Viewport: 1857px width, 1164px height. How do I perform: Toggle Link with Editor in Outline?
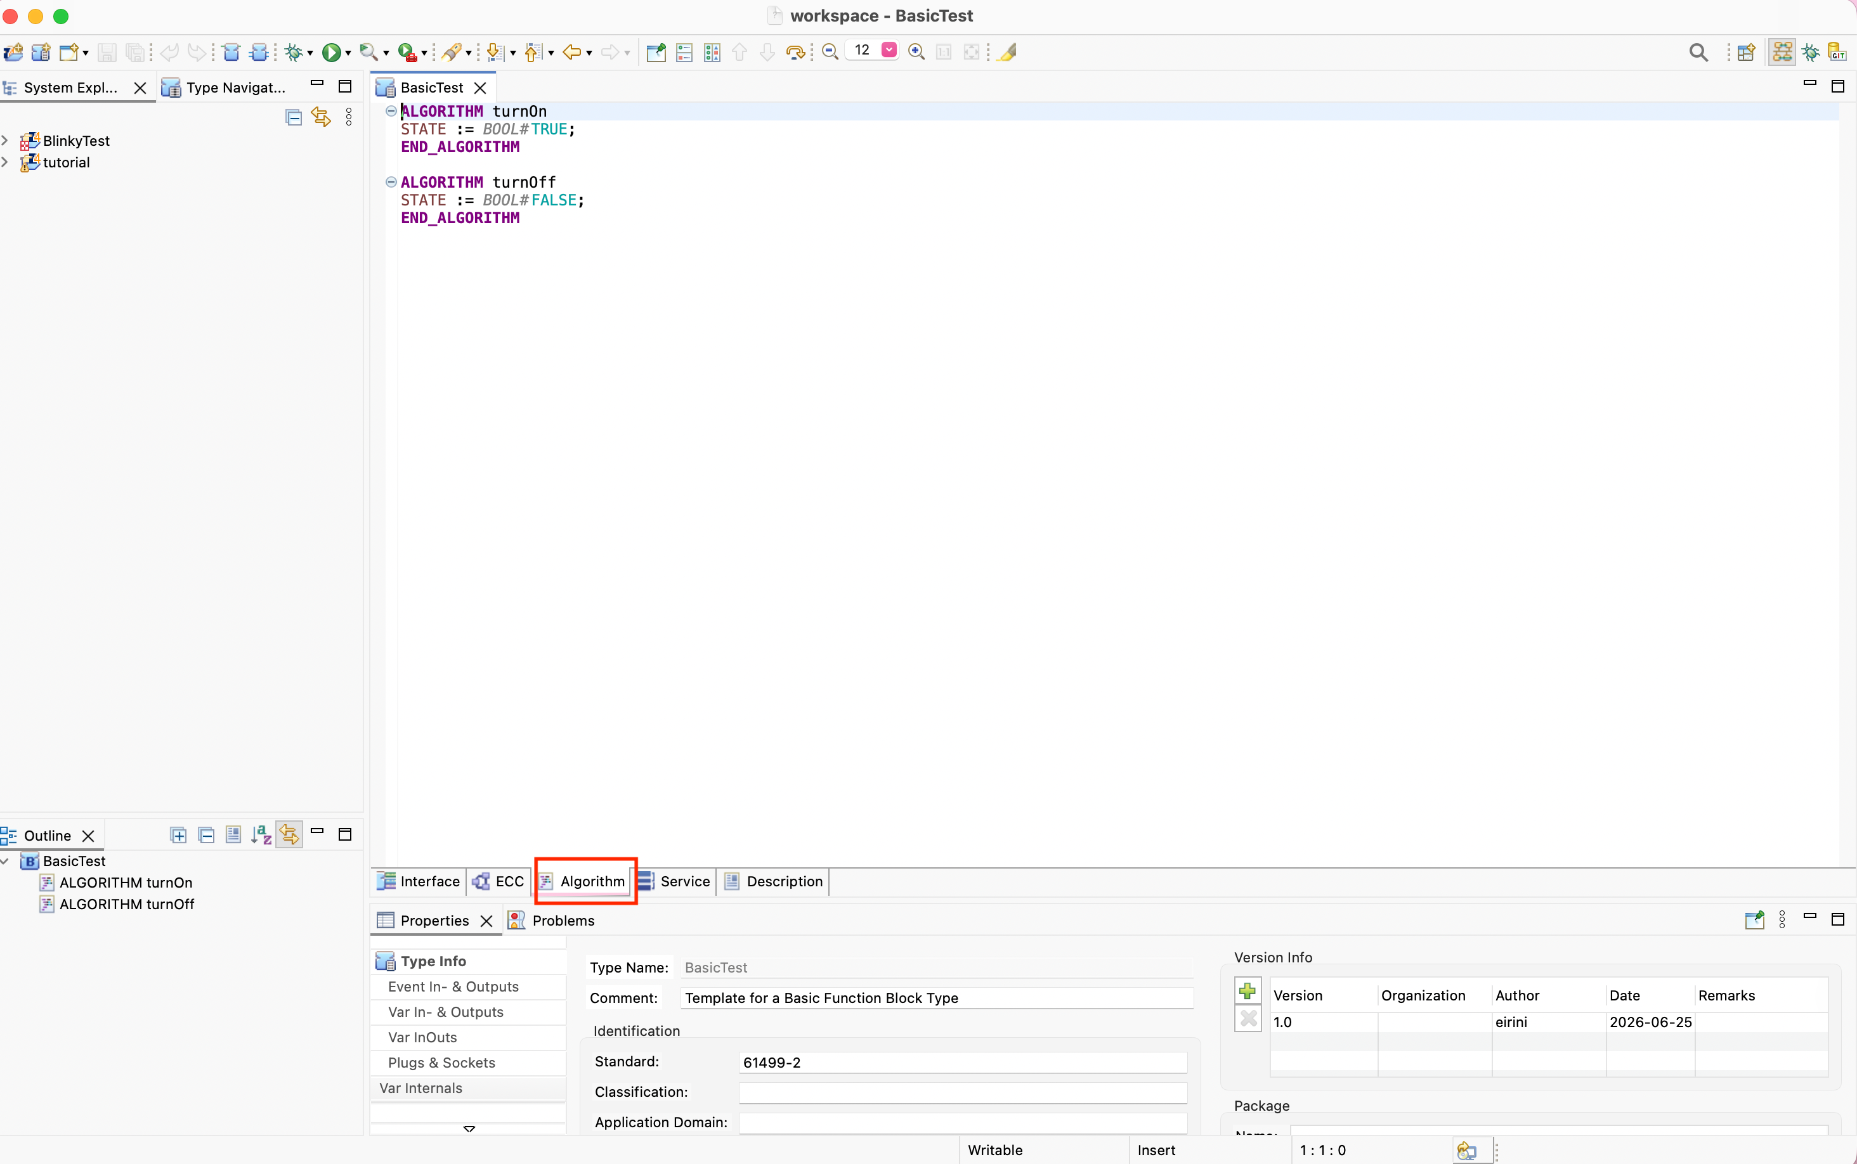click(x=289, y=836)
